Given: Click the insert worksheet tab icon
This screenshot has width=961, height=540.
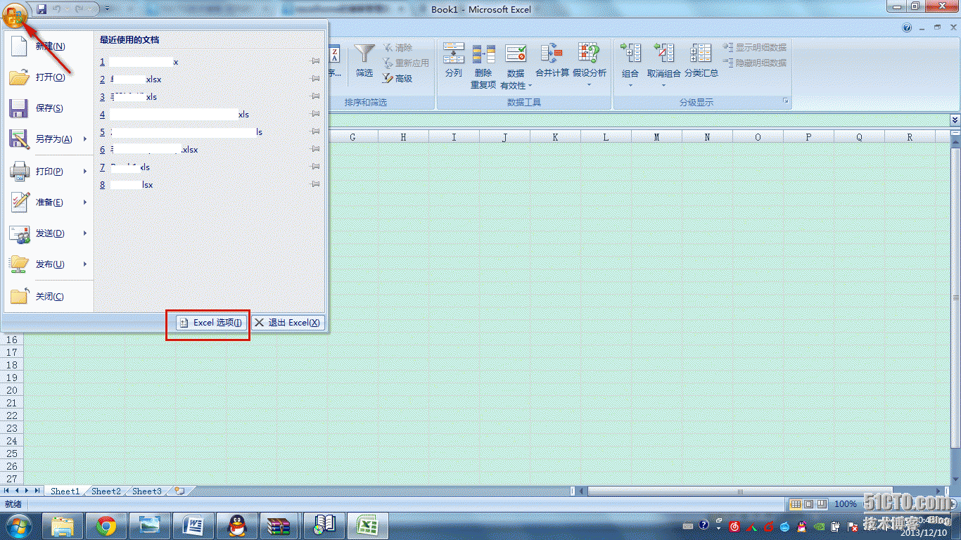Looking at the screenshot, I should point(179,491).
